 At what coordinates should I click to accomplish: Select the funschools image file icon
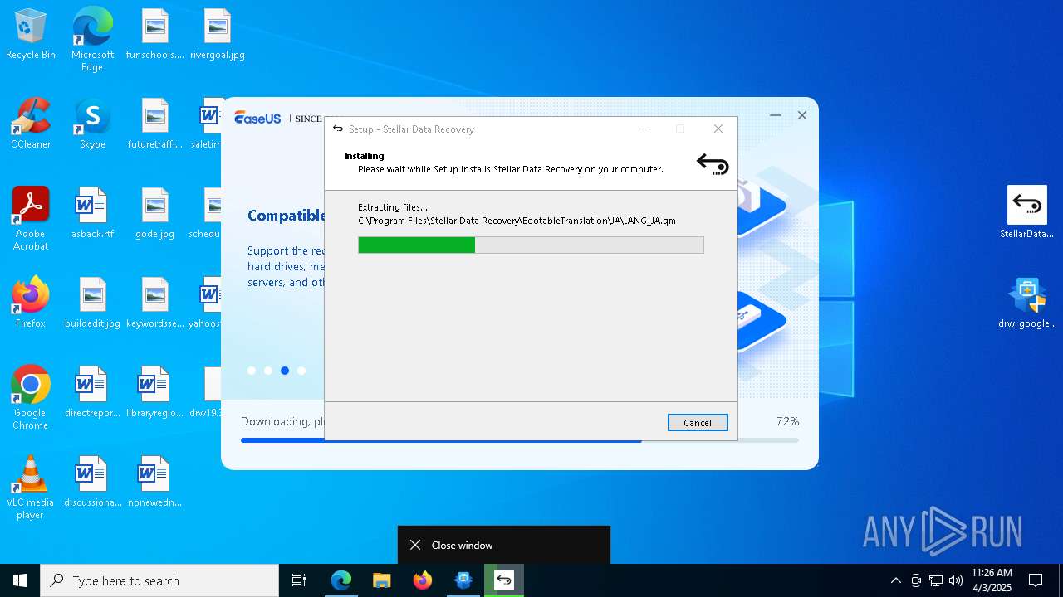pyautogui.click(x=154, y=35)
